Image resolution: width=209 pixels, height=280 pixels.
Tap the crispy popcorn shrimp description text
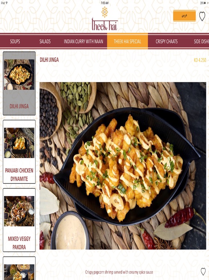coord(119,272)
